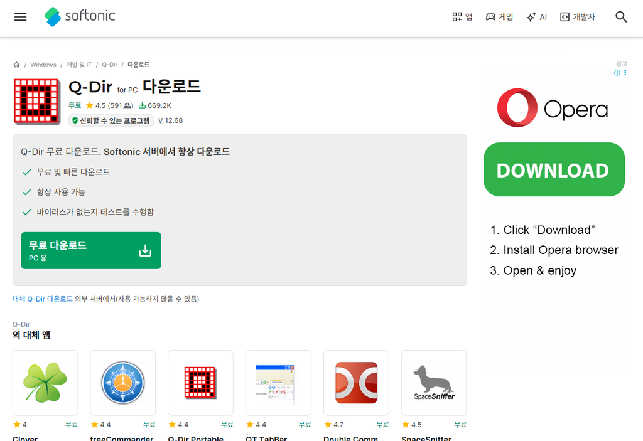Click Windows in the breadcrumb
Image resolution: width=643 pixels, height=441 pixels.
click(x=43, y=65)
